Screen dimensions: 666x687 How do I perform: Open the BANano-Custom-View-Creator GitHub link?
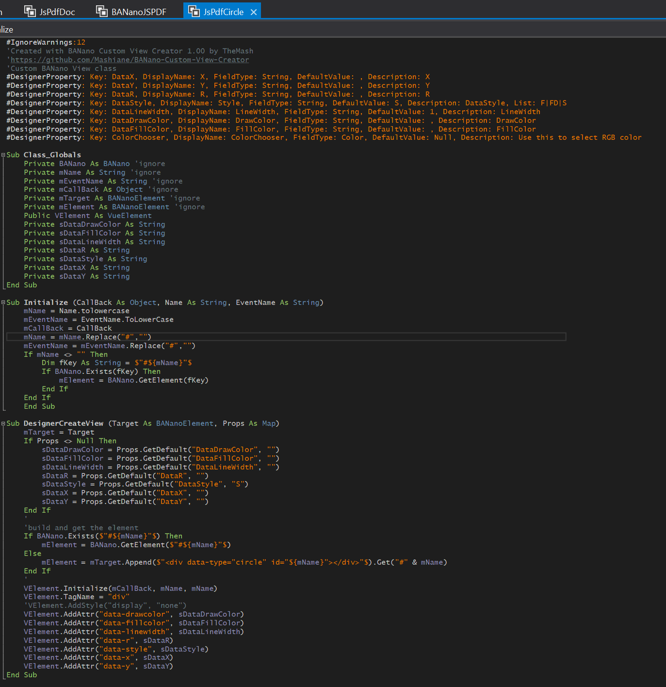(130, 60)
